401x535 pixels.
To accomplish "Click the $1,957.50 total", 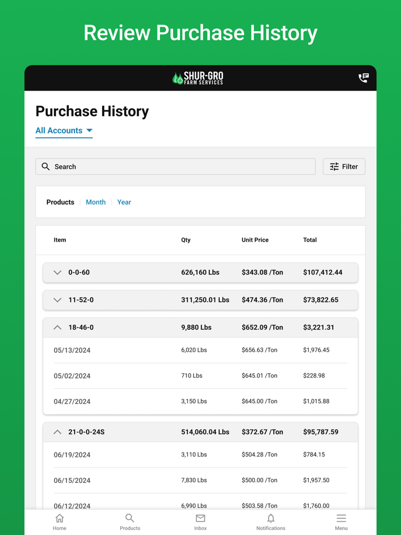I will [316, 480].
